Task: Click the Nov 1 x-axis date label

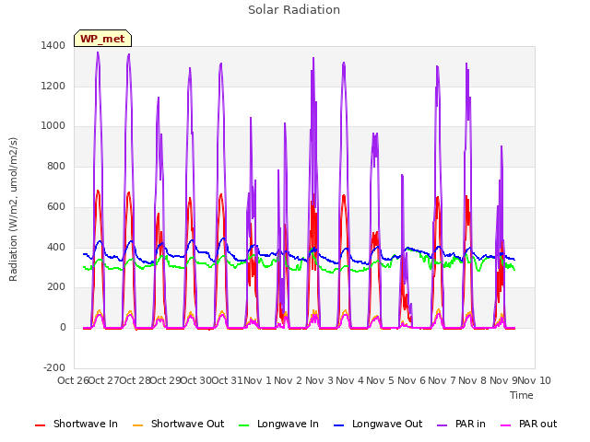Action: [x=257, y=380]
